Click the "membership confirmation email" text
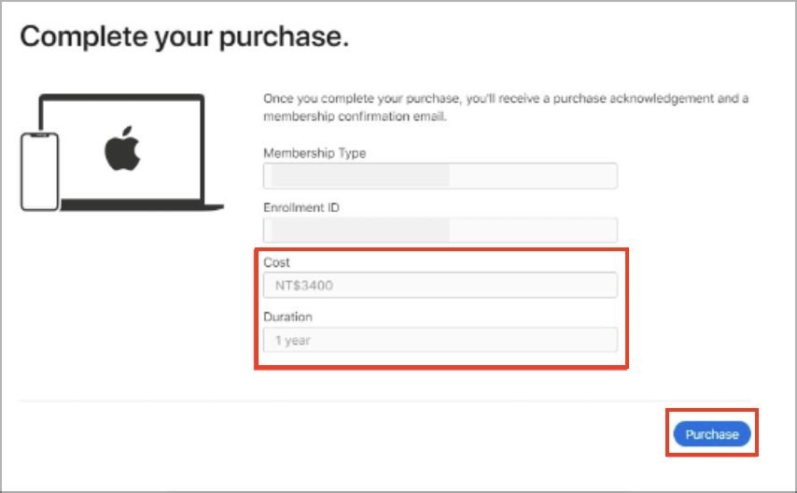The image size is (797, 493). click(x=355, y=117)
